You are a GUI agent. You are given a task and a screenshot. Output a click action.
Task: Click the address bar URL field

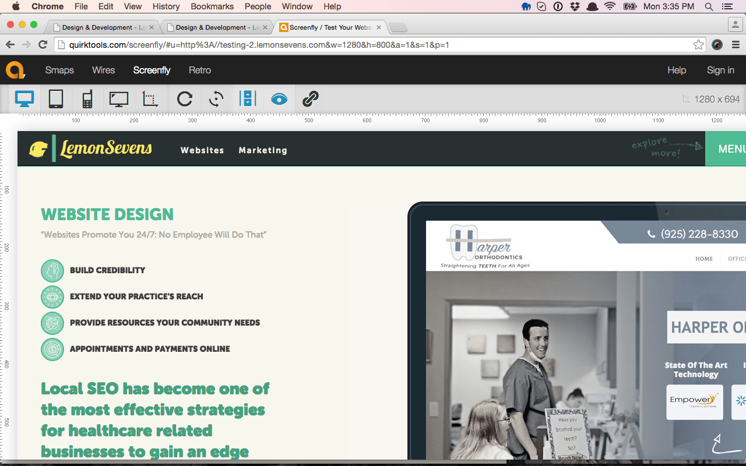point(256,44)
